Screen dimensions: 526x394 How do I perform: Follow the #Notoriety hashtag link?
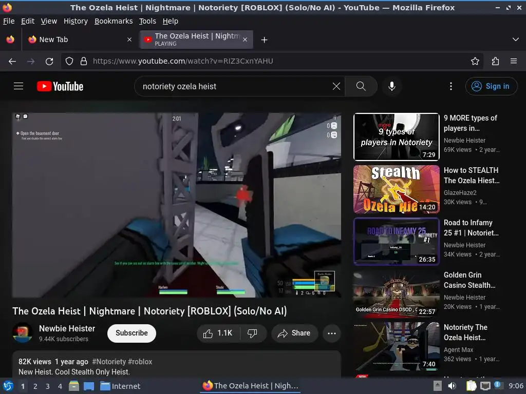(109, 362)
